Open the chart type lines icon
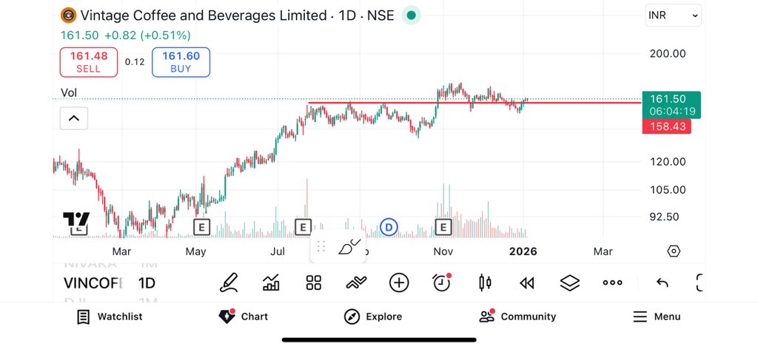This screenshot has height=349, width=758. click(x=356, y=283)
